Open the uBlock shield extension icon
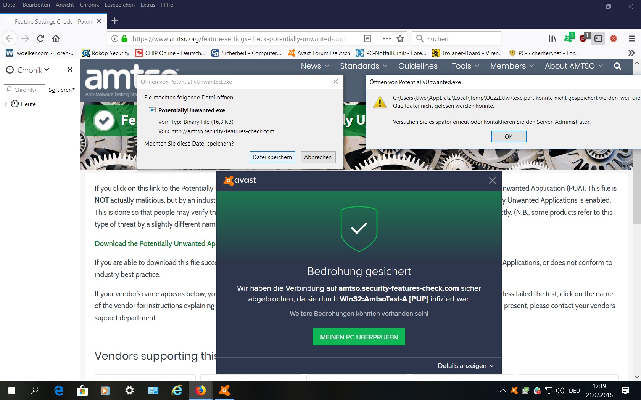The image size is (641, 400). pos(584,37)
